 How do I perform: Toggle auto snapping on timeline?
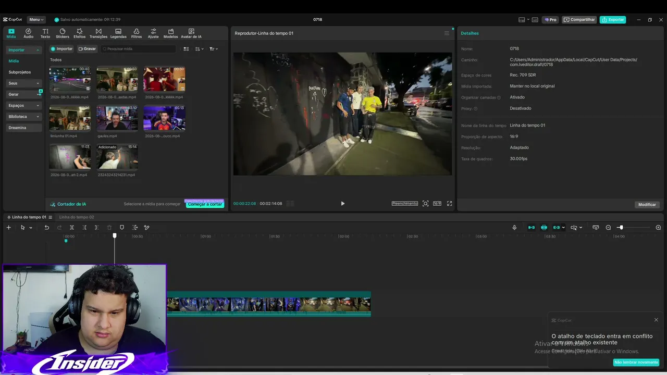click(x=544, y=228)
